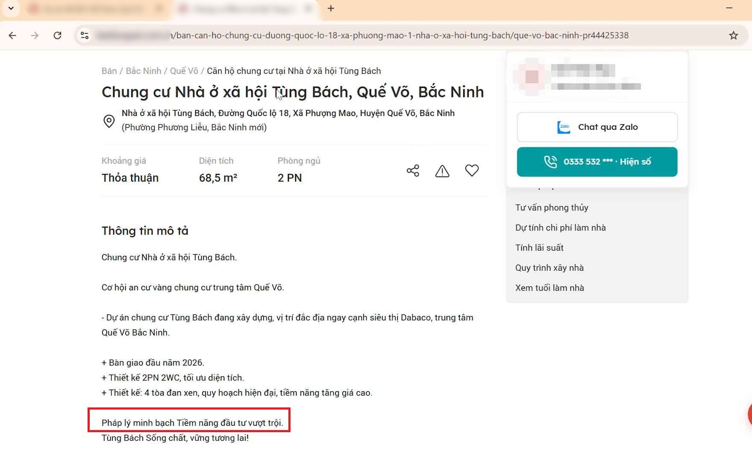
Task: Click the '(Phường Phương Liễu, Bắc Ninh mới)' text
Action: pyautogui.click(x=194, y=127)
